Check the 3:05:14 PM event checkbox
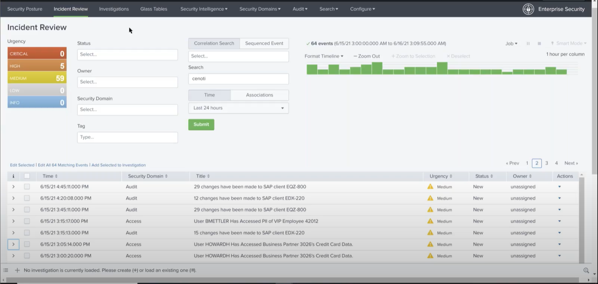The width and height of the screenshot is (598, 284). coord(27,244)
